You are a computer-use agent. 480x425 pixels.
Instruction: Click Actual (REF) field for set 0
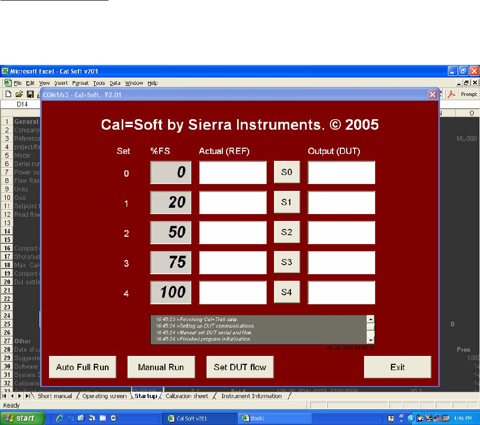233,172
